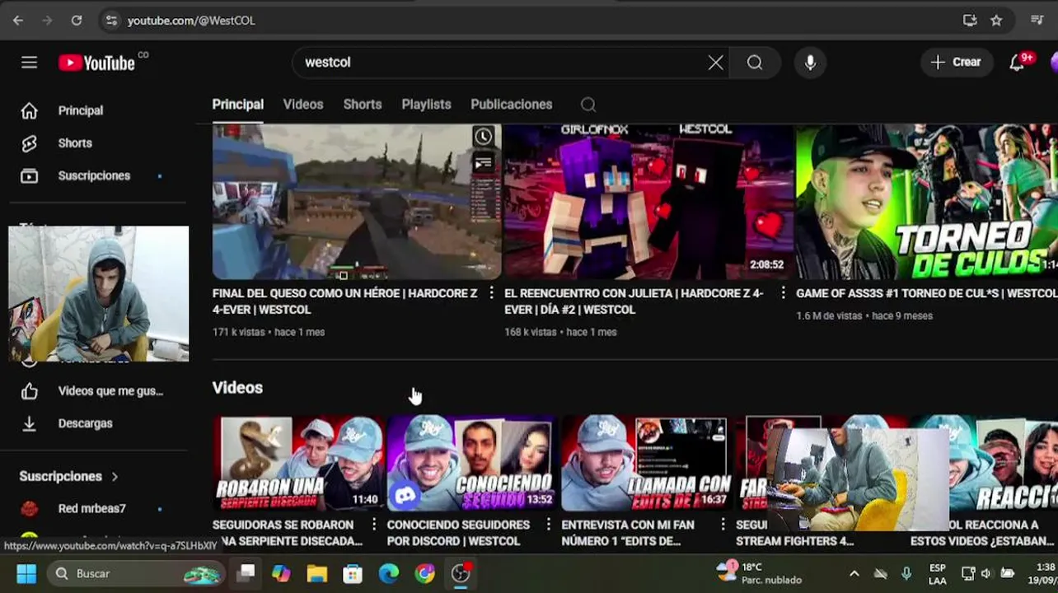
Task: Open the Crear button
Action: pos(956,63)
